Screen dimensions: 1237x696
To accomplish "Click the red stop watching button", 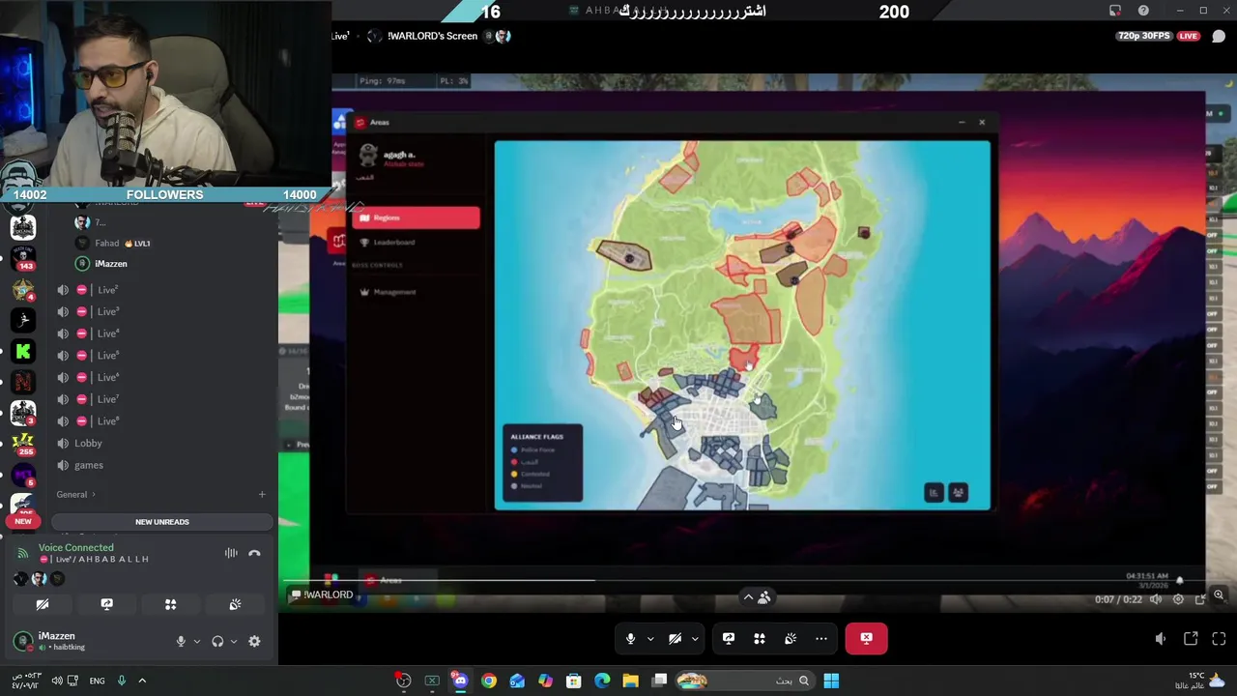I will tap(866, 638).
